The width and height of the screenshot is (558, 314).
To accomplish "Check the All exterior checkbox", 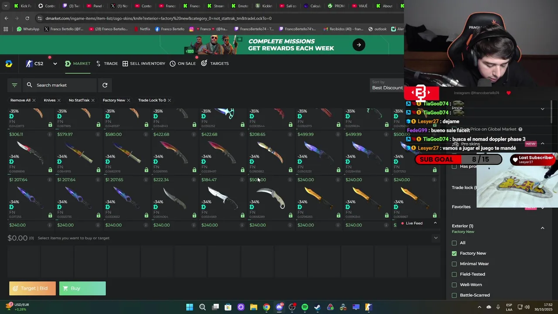I will 454,243.
